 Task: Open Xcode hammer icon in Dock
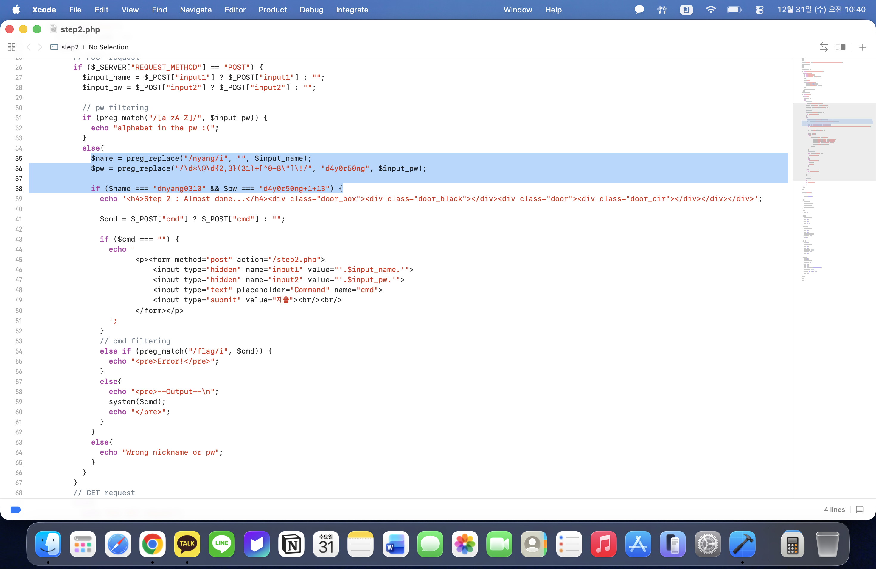pyautogui.click(x=742, y=544)
